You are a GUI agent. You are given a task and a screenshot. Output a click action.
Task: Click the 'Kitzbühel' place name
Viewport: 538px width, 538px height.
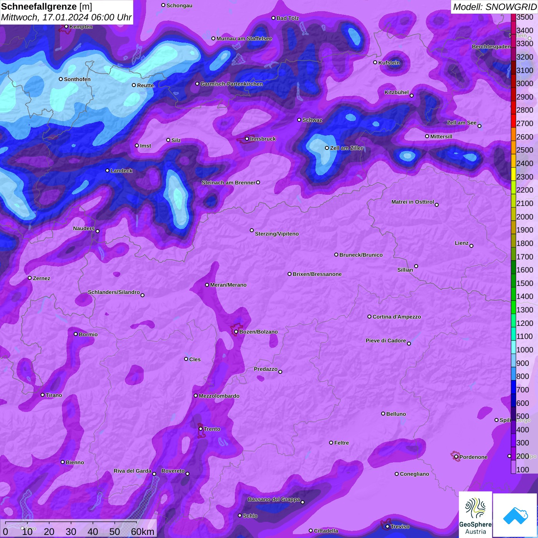pos(397,92)
